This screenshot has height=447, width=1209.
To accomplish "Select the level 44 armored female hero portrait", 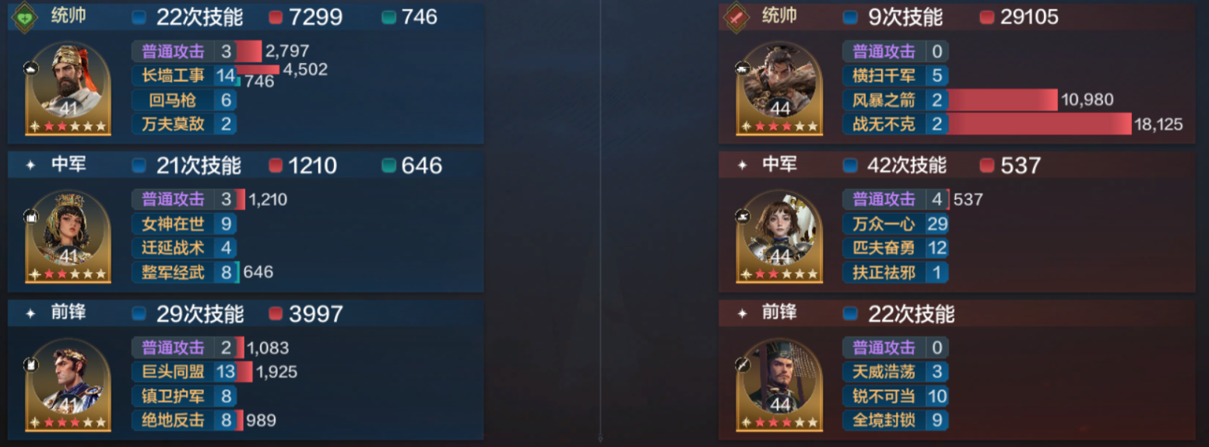I will [780, 236].
